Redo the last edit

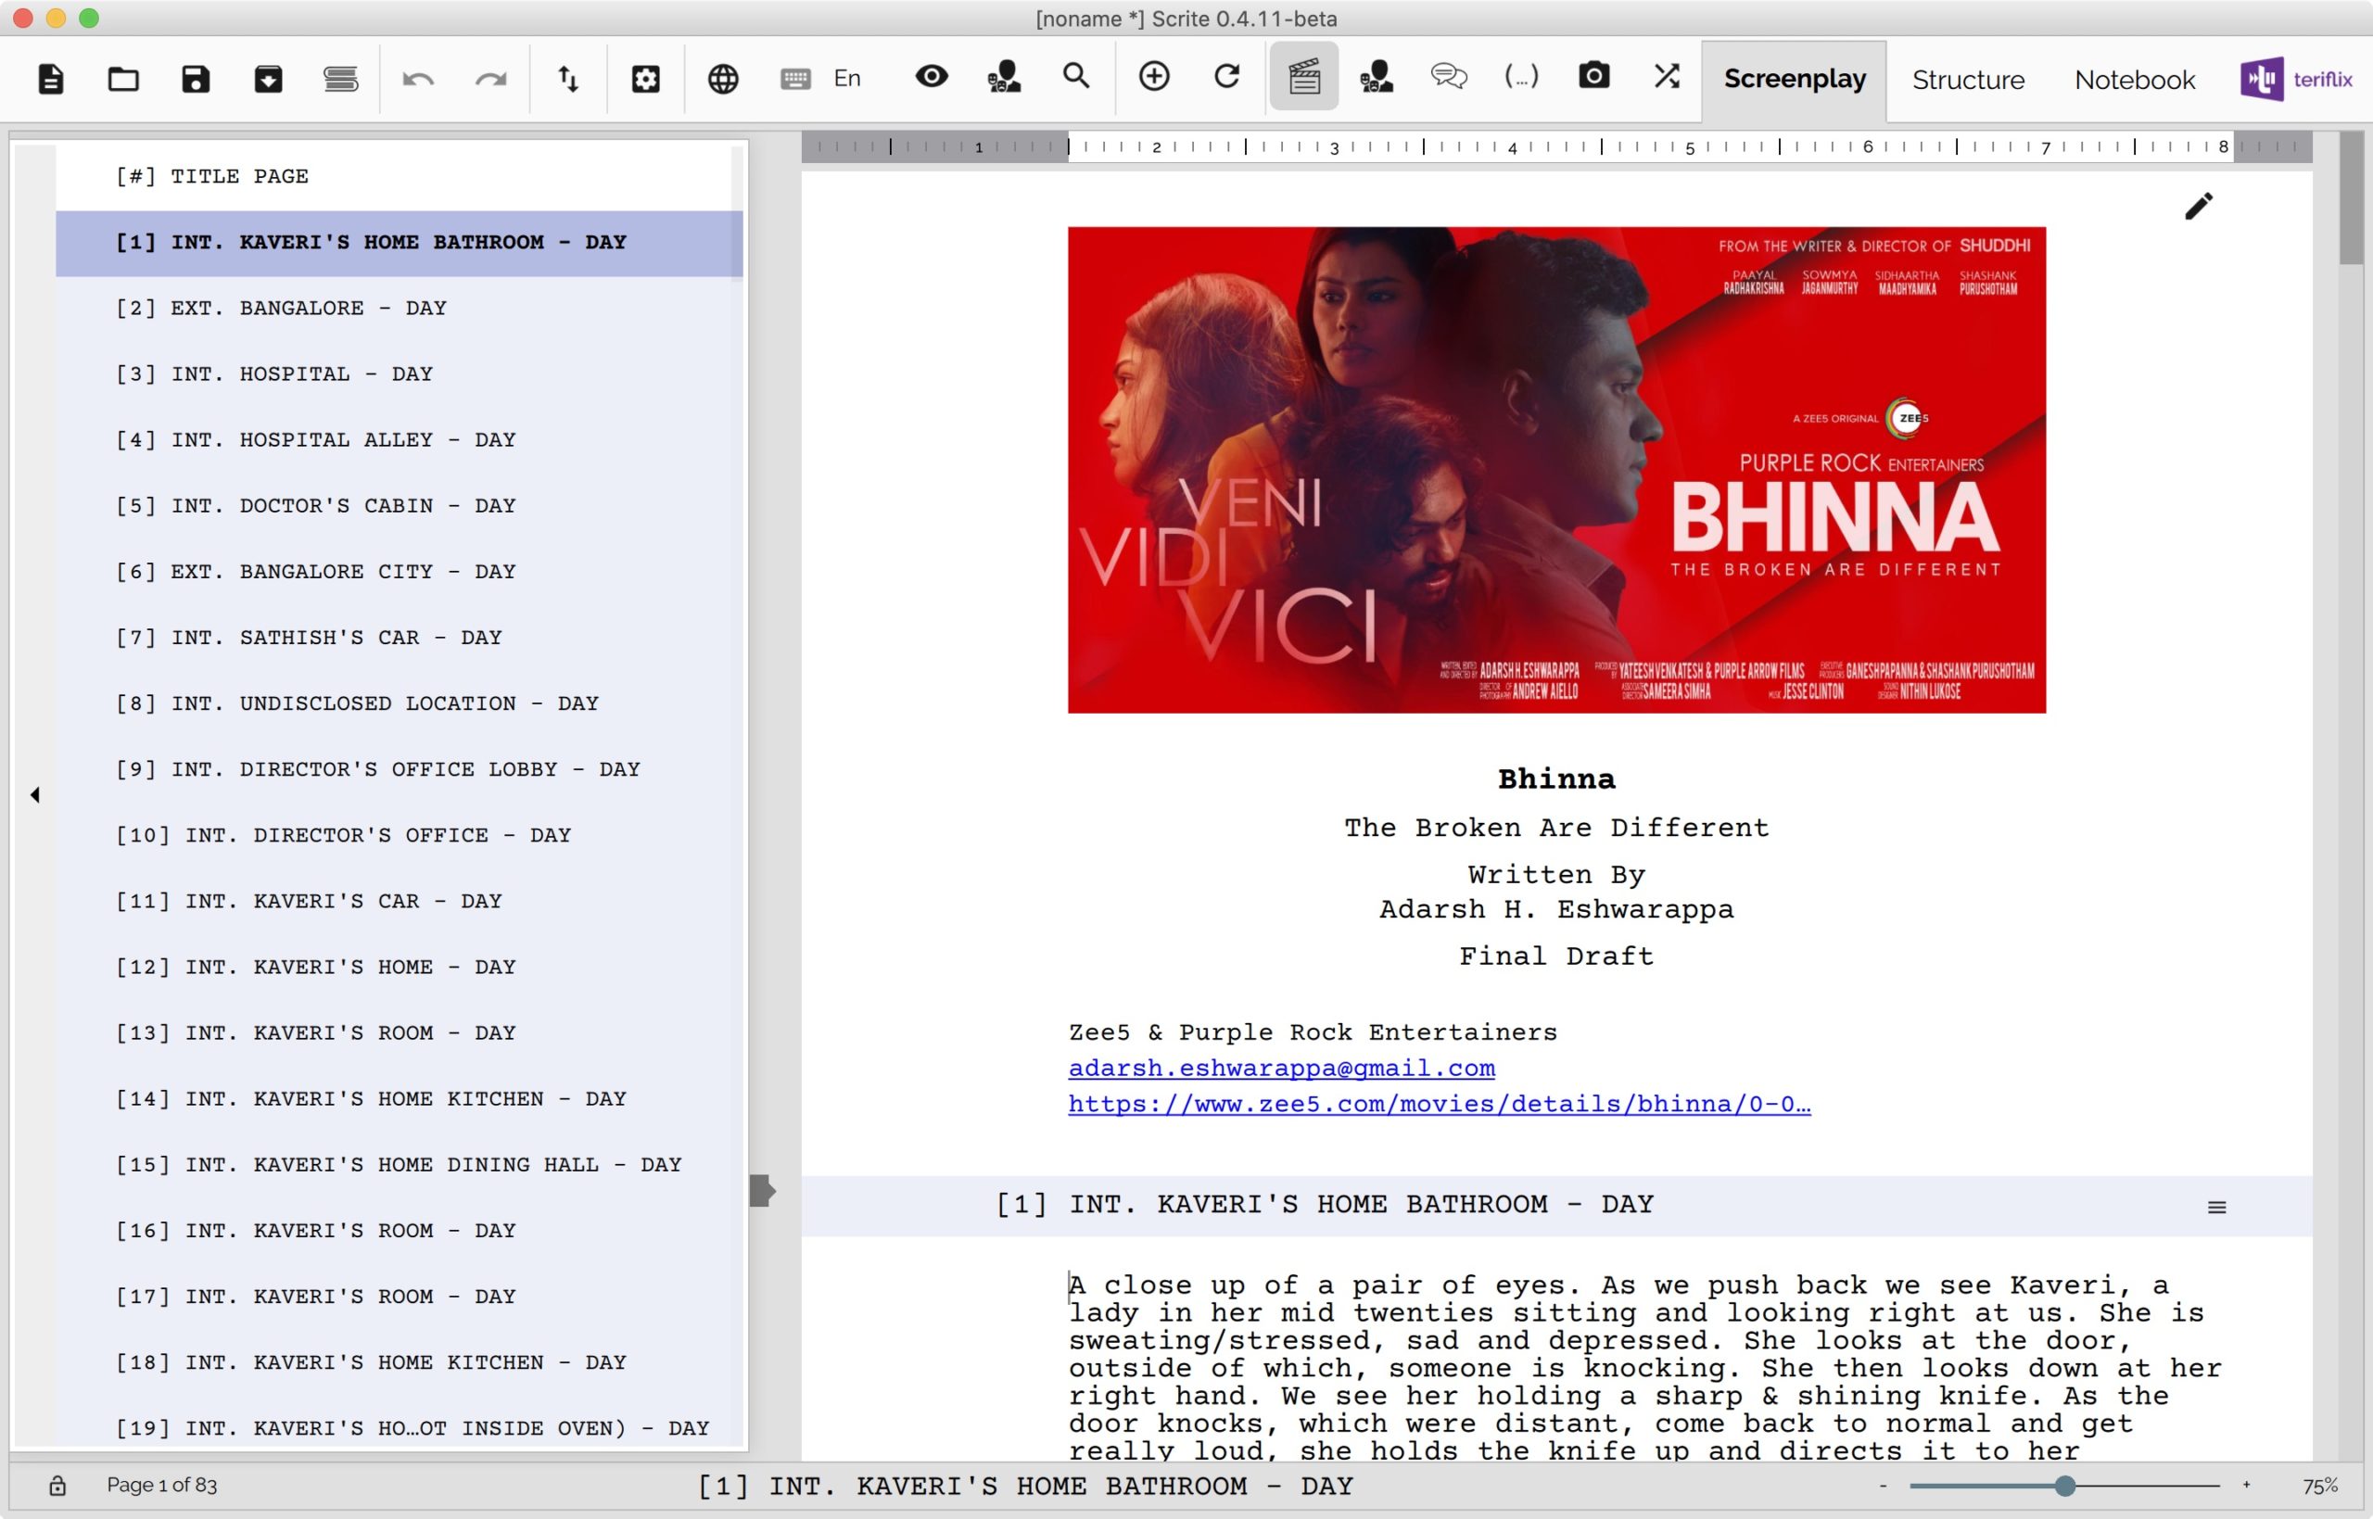(x=491, y=78)
